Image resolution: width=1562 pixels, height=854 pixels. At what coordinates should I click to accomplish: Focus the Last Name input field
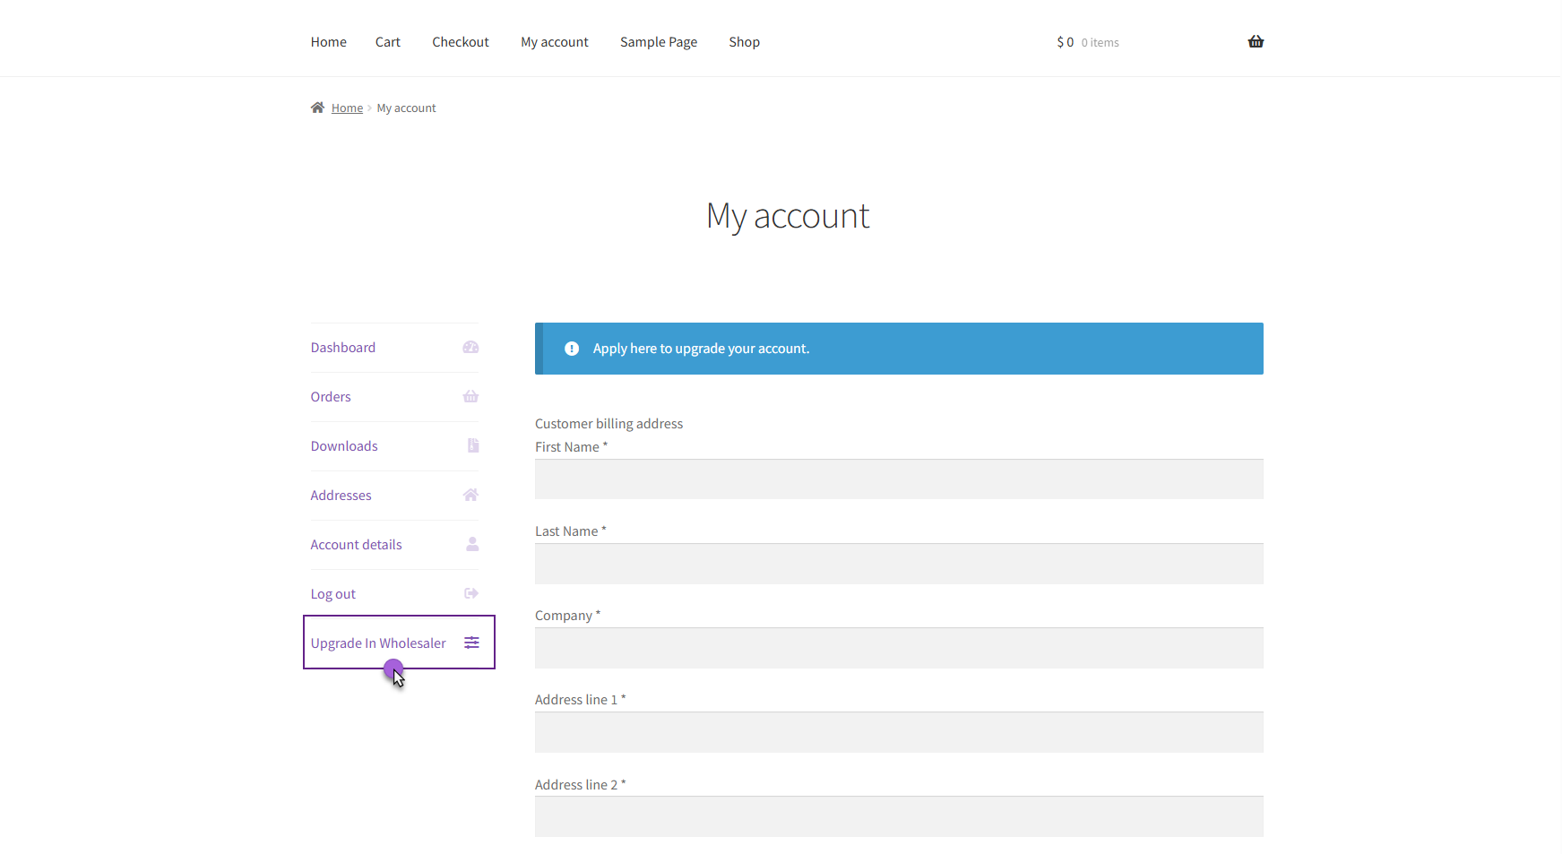tap(899, 564)
